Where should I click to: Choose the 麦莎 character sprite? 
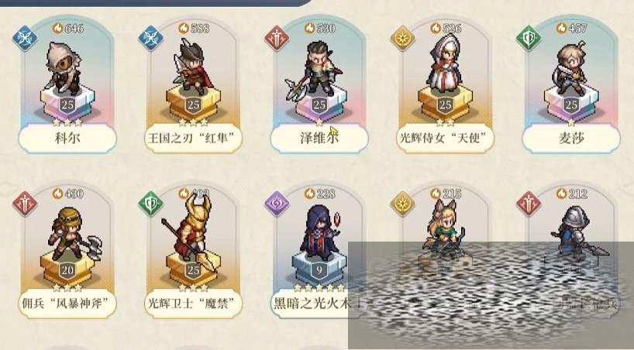(569, 68)
